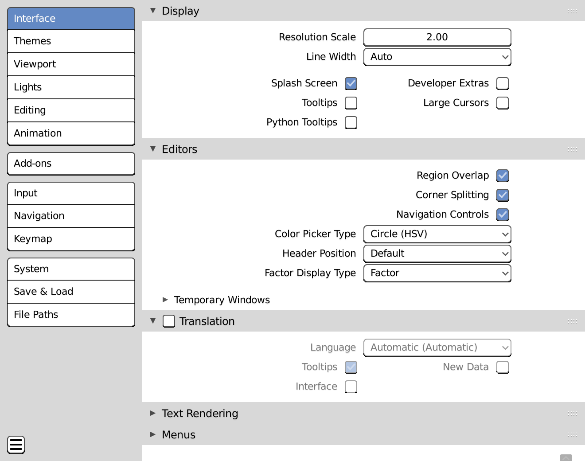Switch to the Themes tab

point(71,41)
